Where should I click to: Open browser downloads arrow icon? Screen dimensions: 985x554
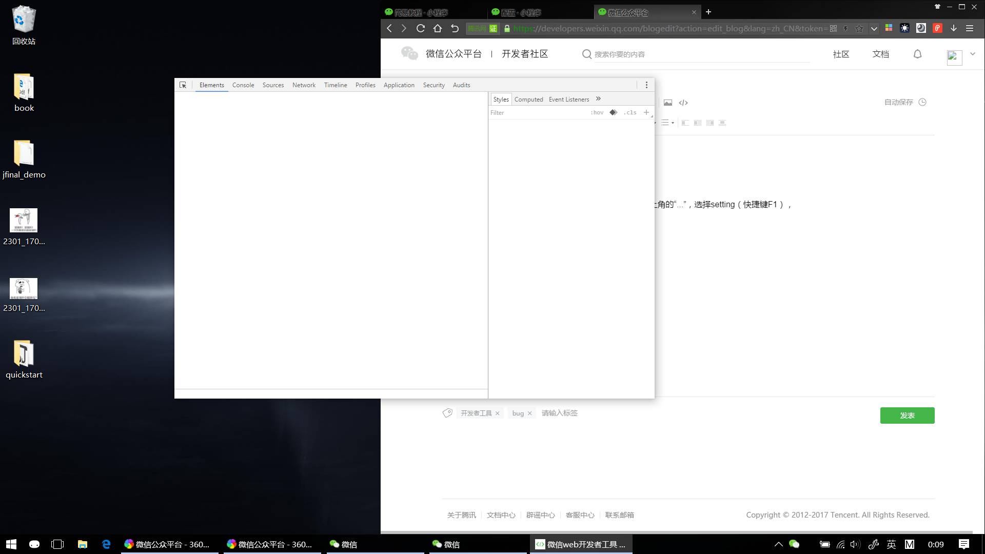tap(954, 29)
